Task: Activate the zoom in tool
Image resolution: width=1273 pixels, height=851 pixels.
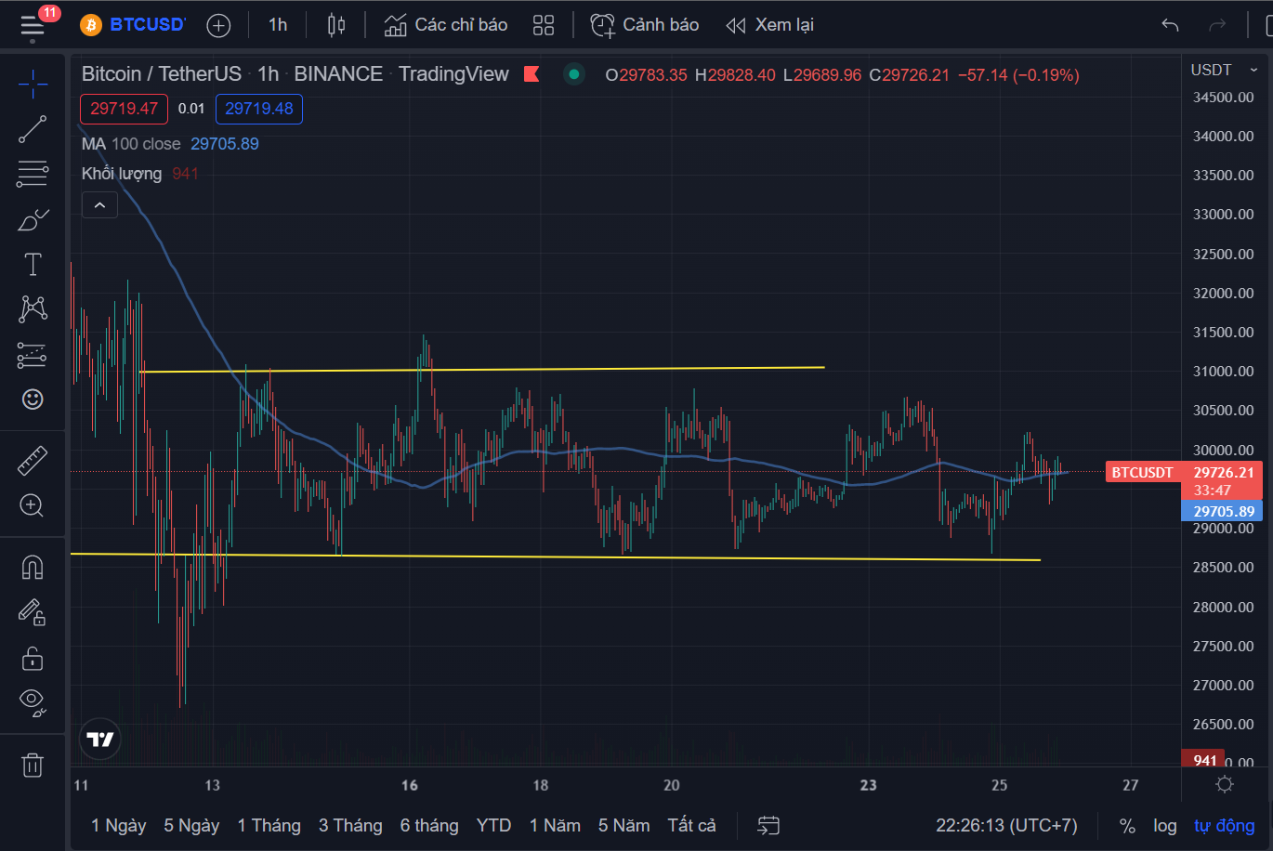Action: [x=33, y=505]
